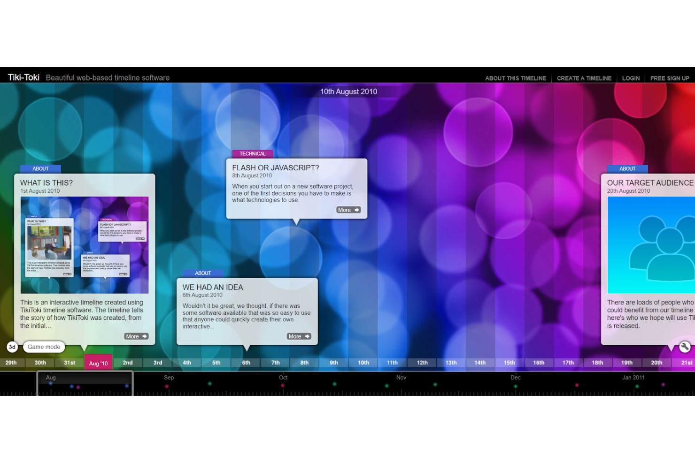Select the 29th on the date bar
This screenshot has height=463, width=695.
(x=11, y=363)
